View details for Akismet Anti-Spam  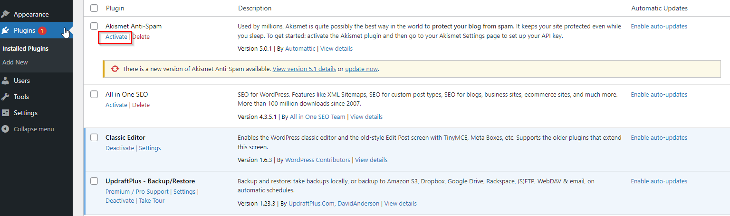(336, 48)
